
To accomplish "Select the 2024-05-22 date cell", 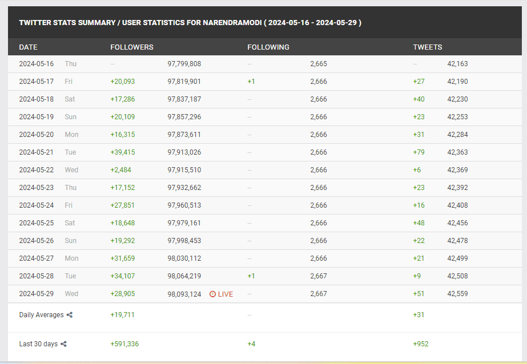I will [36, 170].
